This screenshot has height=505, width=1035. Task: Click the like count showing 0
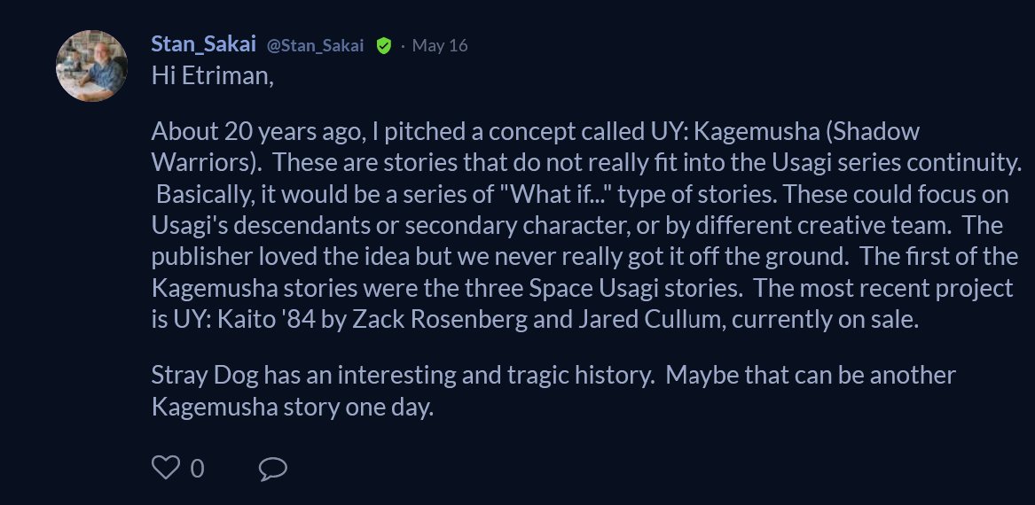(x=197, y=469)
